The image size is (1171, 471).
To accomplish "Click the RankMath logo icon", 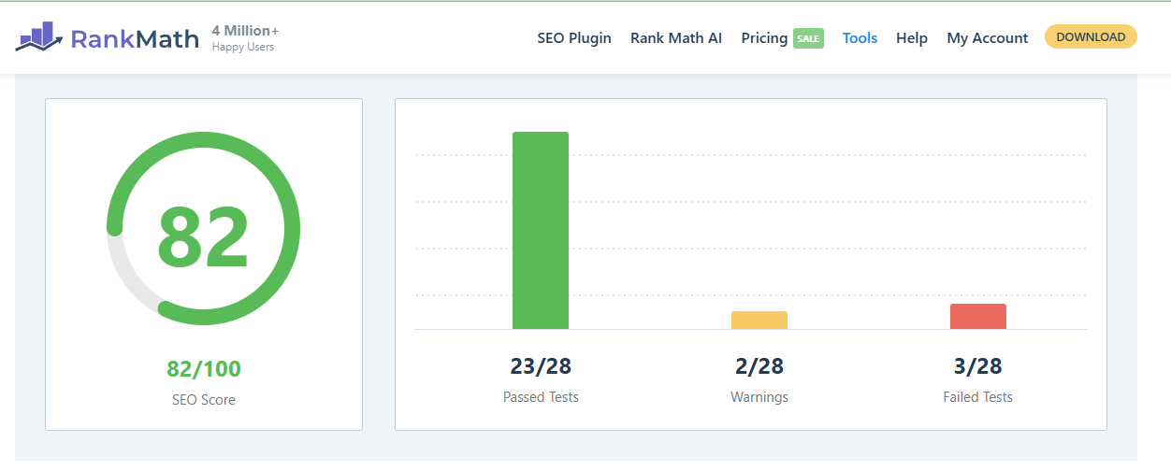I will point(39,36).
